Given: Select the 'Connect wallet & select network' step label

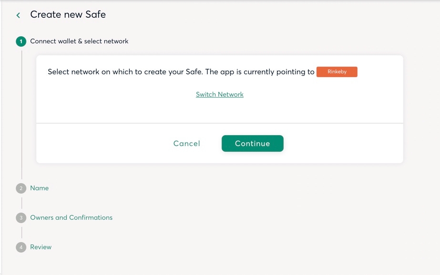Looking at the screenshot, I should tap(79, 41).
